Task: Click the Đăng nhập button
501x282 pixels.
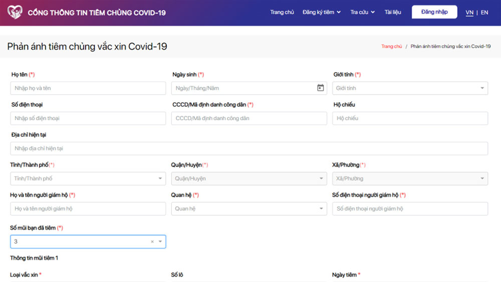Action: coord(434,12)
